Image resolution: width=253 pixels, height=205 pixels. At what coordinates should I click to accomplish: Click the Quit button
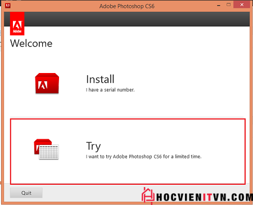pyautogui.click(x=26, y=193)
